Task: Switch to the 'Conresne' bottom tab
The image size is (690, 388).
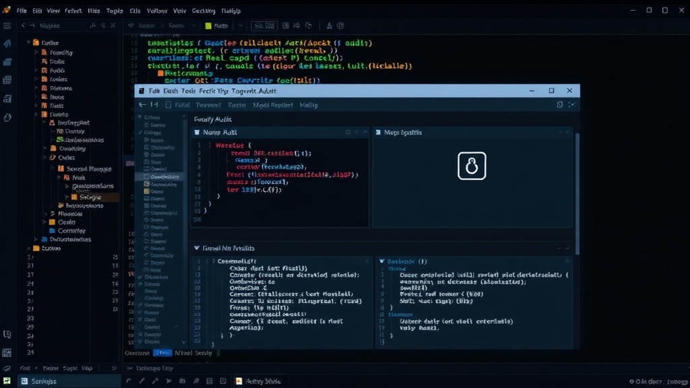Action: [x=137, y=353]
